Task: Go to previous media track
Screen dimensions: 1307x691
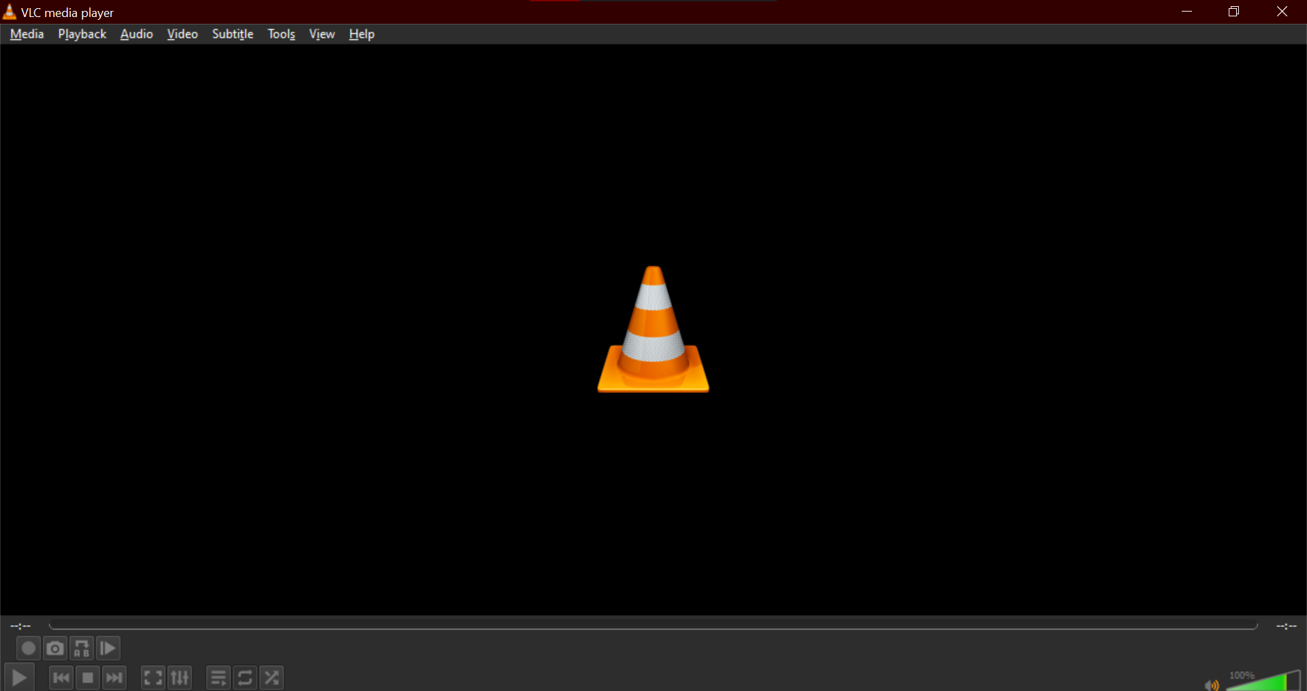Action: 61,677
